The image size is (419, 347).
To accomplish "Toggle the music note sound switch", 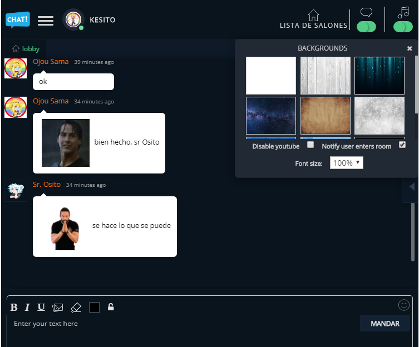I will tap(403, 27).
